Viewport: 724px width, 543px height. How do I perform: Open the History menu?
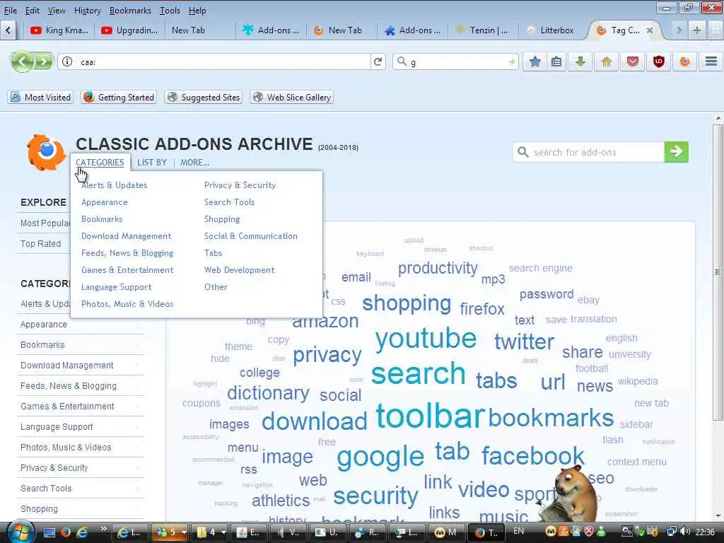point(87,10)
